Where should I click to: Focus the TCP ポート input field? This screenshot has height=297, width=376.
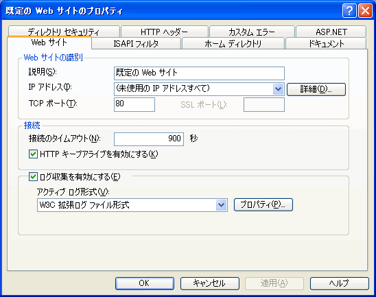pos(134,104)
